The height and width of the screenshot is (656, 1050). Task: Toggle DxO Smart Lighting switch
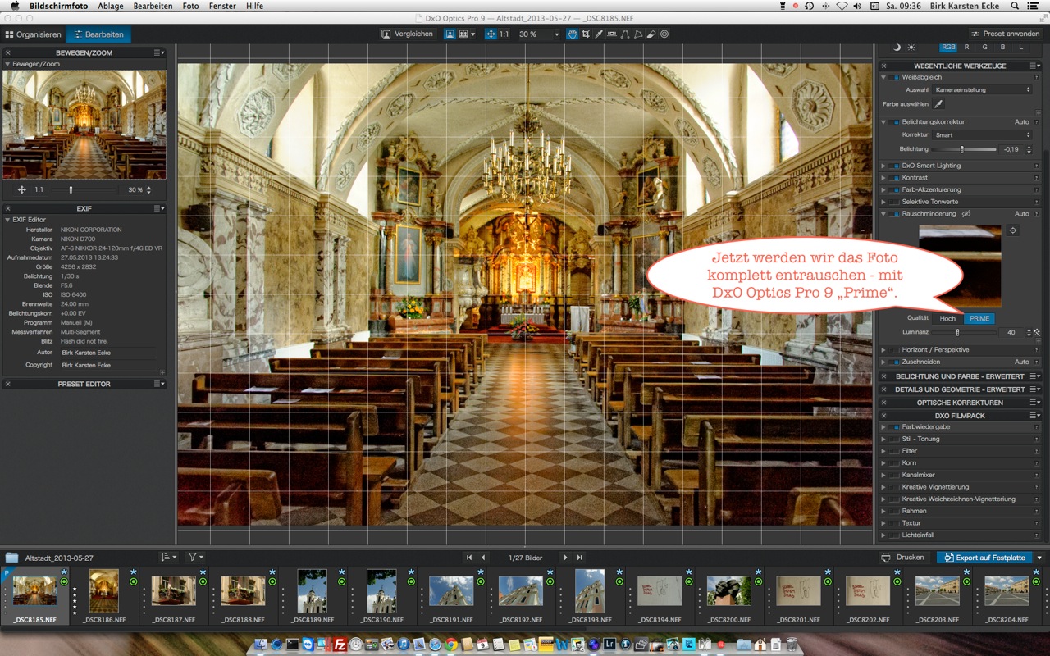[x=893, y=166]
